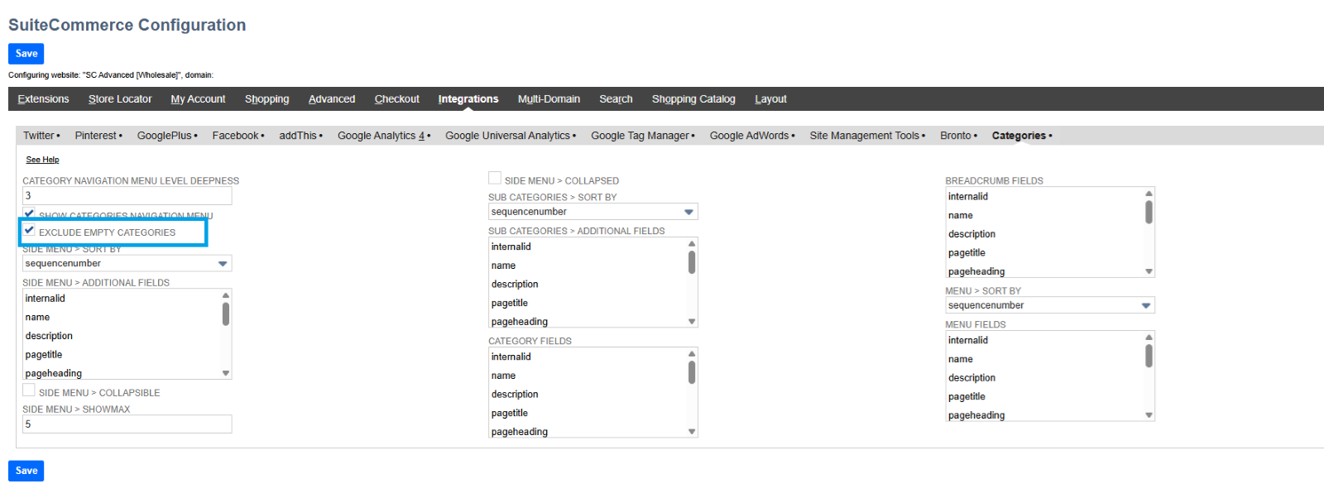
Task: Open the See Help link
Action: click(x=42, y=160)
